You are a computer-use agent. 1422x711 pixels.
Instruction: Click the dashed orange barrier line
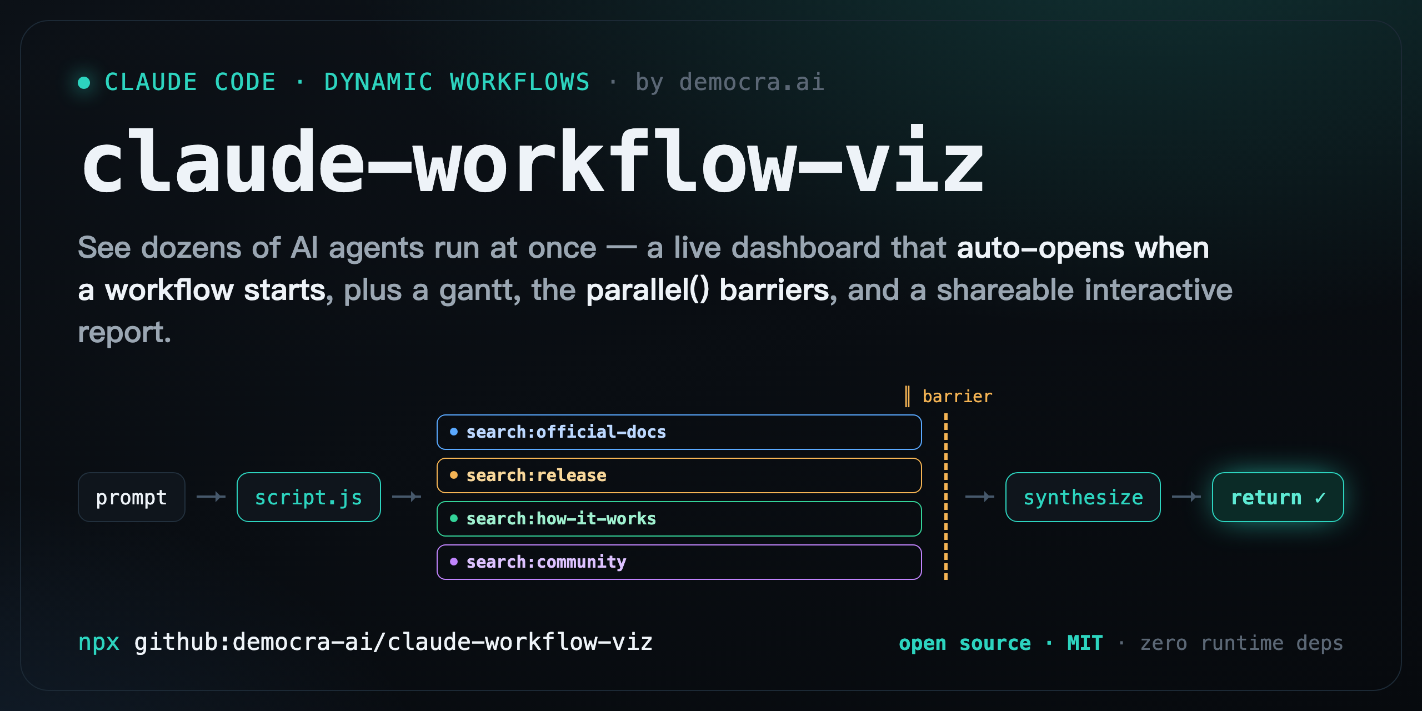click(x=946, y=497)
